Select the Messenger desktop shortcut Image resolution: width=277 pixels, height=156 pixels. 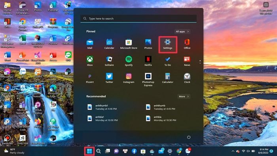pyautogui.click(x=7, y=73)
